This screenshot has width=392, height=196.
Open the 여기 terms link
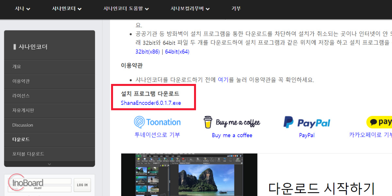[223, 80]
